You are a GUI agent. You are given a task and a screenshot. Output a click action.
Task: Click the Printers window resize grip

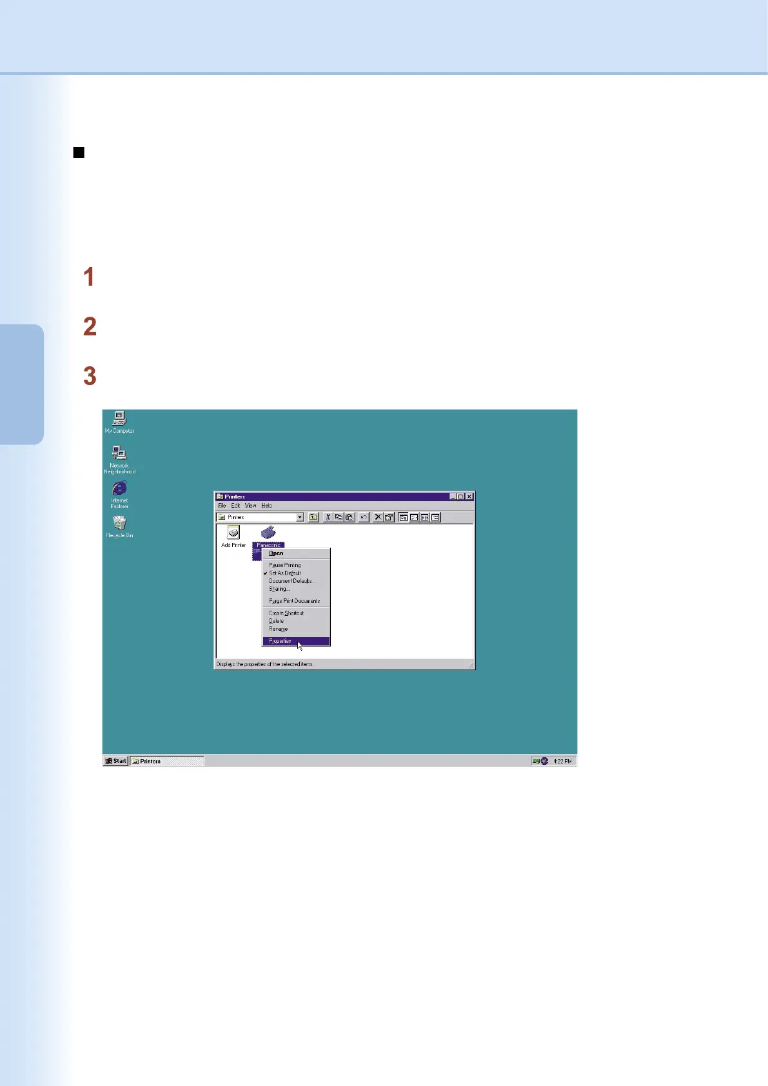click(471, 665)
